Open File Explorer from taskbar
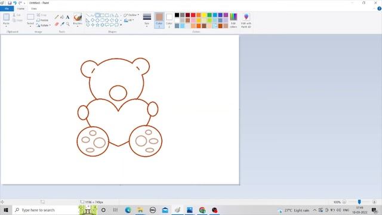This screenshot has width=382, height=215. tap(140, 210)
